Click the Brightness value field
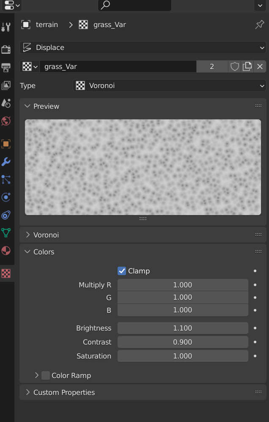 pyautogui.click(x=183, y=328)
